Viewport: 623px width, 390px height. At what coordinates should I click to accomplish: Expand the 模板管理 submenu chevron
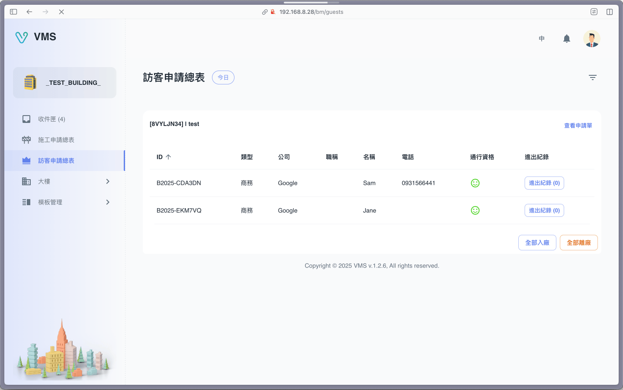click(x=108, y=202)
